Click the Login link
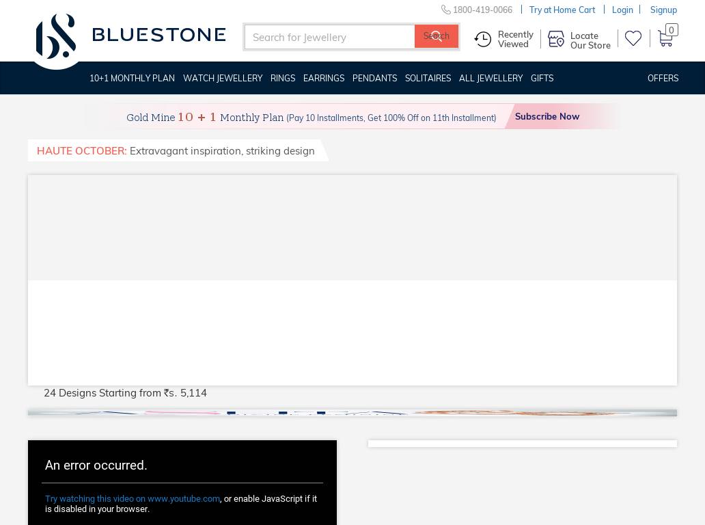 pyautogui.click(x=622, y=10)
